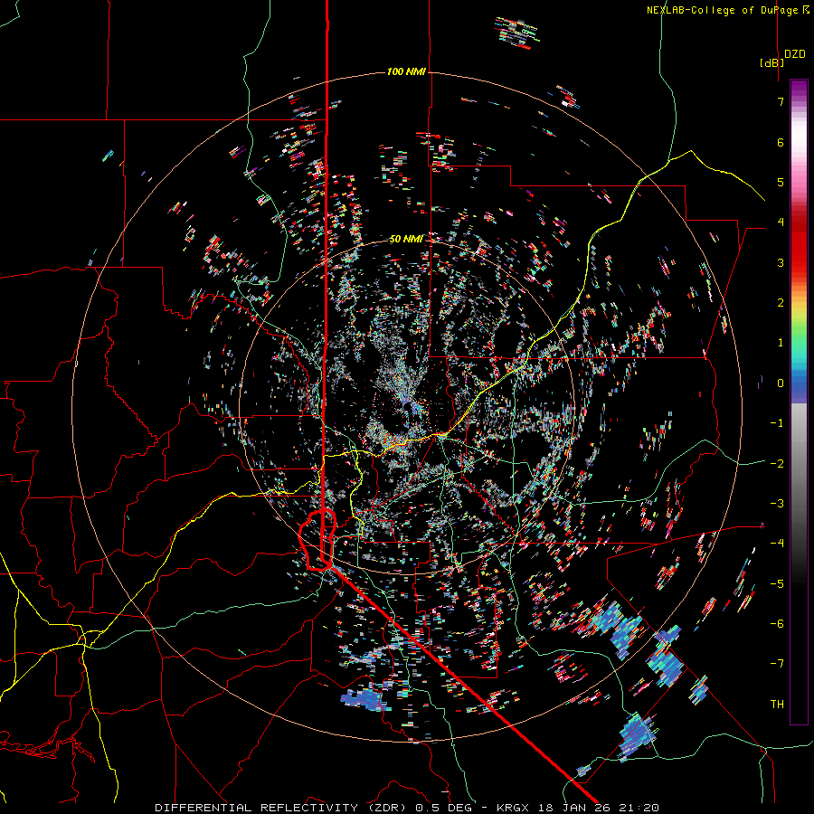The width and height of the screenshot is (814, 814).
Task: Click the 6 value on the dB scale
Action: (781, 142)
